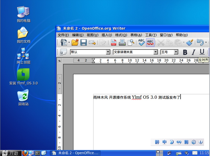Toggle 简 simplified/traditional Chinese
The image size is (210, 156).
click(x=186, y=142)
